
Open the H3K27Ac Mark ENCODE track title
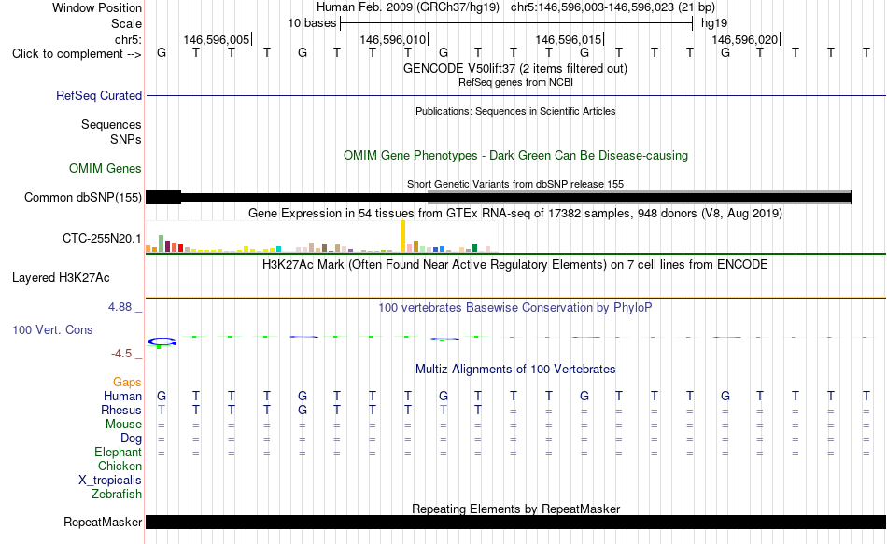click(x=514, y=265)
